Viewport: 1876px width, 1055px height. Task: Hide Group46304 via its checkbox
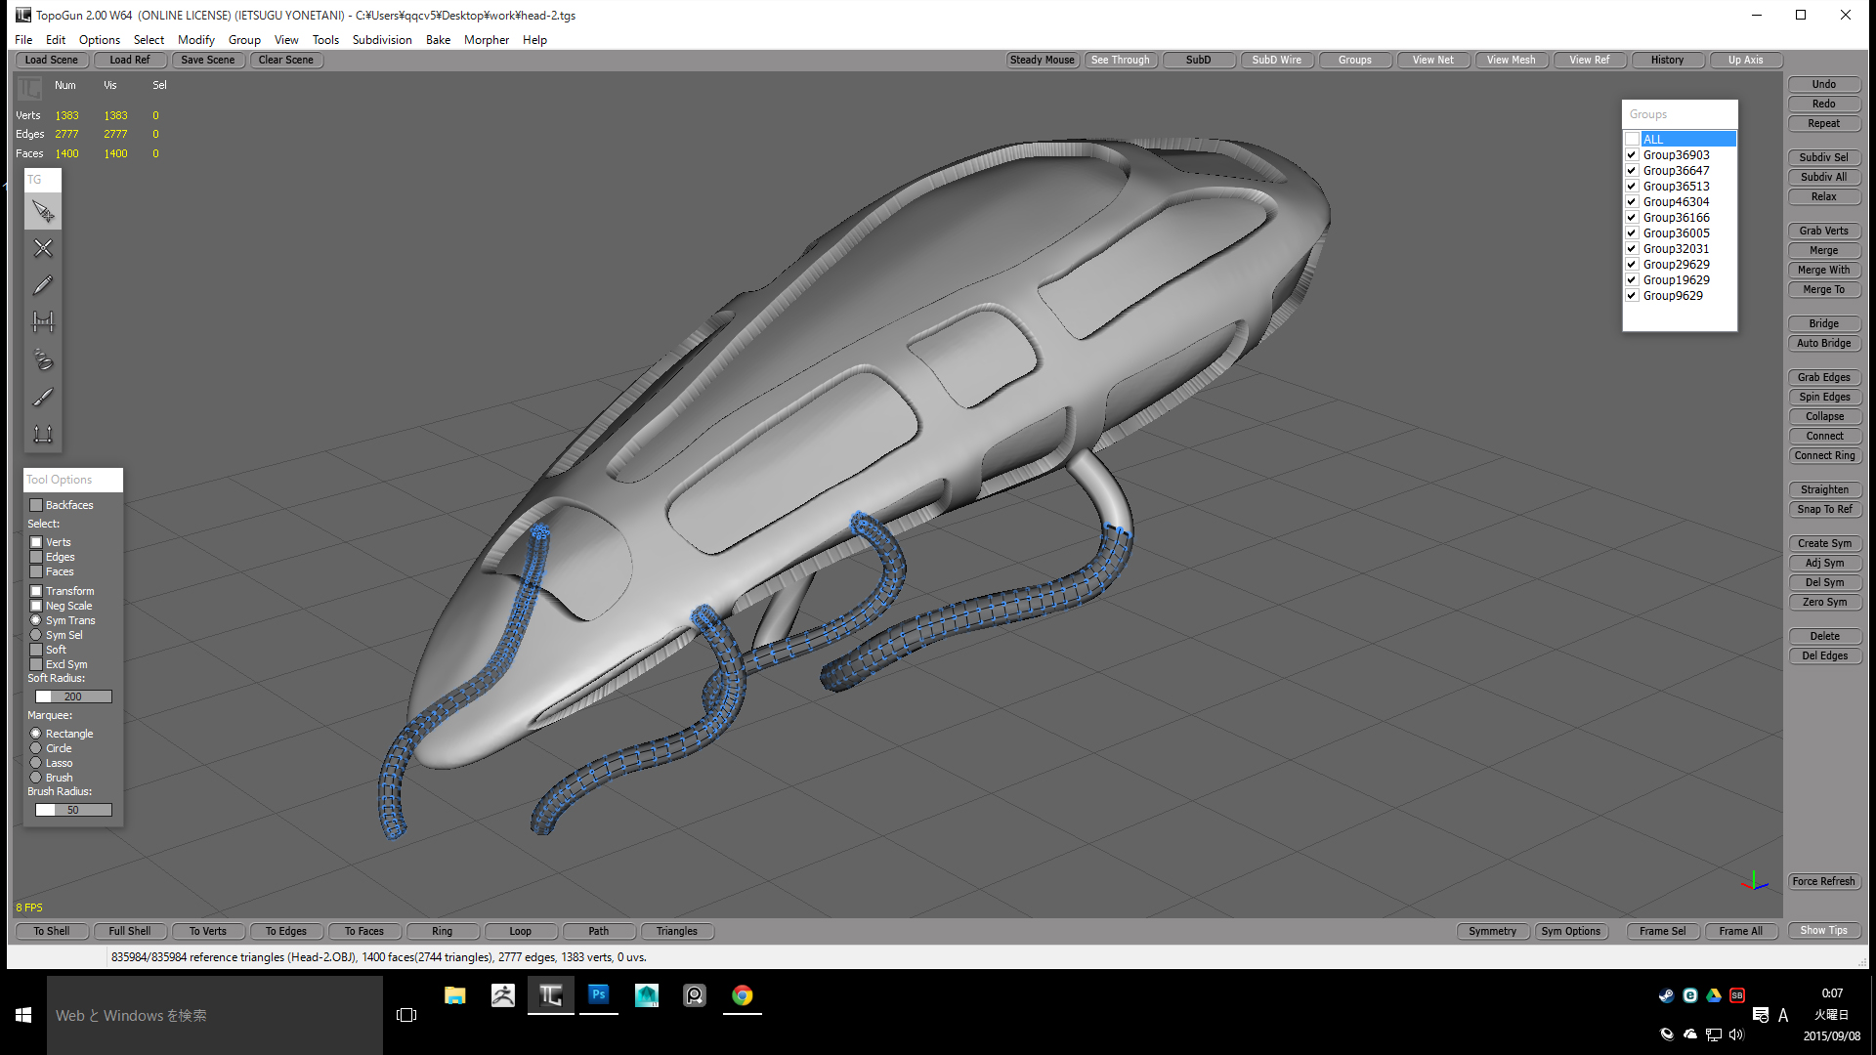1632,202
